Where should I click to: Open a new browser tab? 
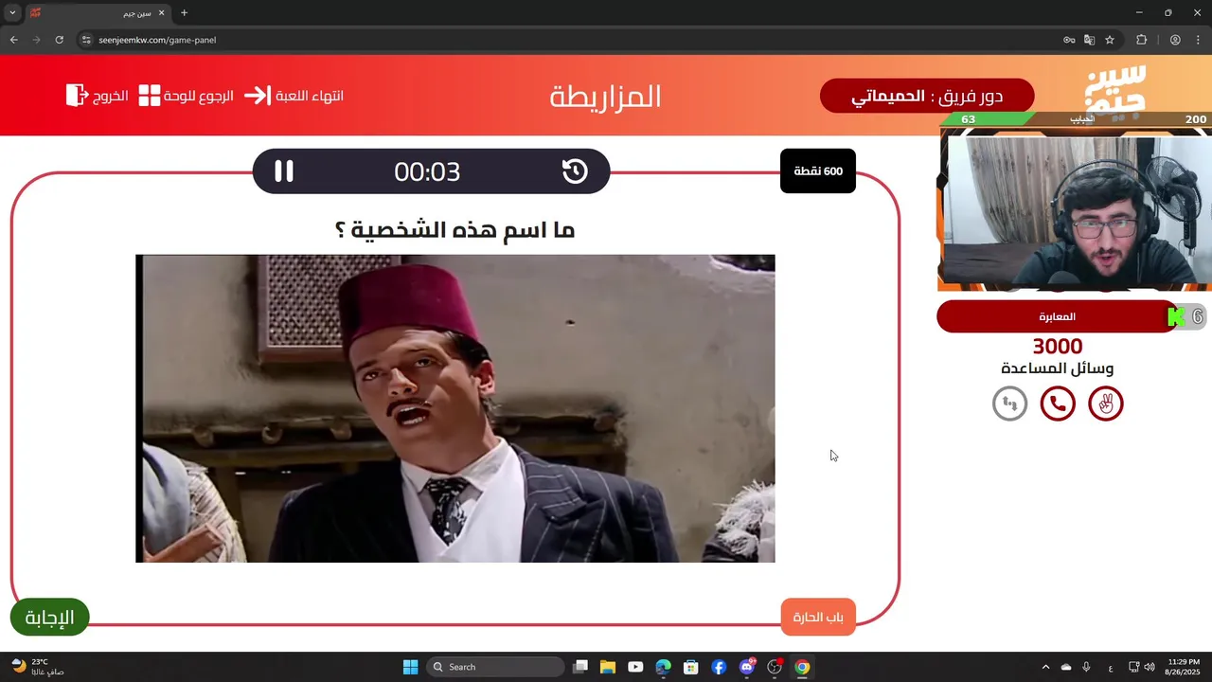pos(184,13)
